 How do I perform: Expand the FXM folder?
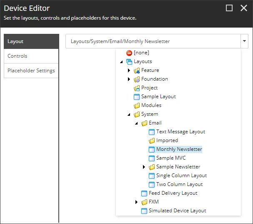(x=137, y=202)
